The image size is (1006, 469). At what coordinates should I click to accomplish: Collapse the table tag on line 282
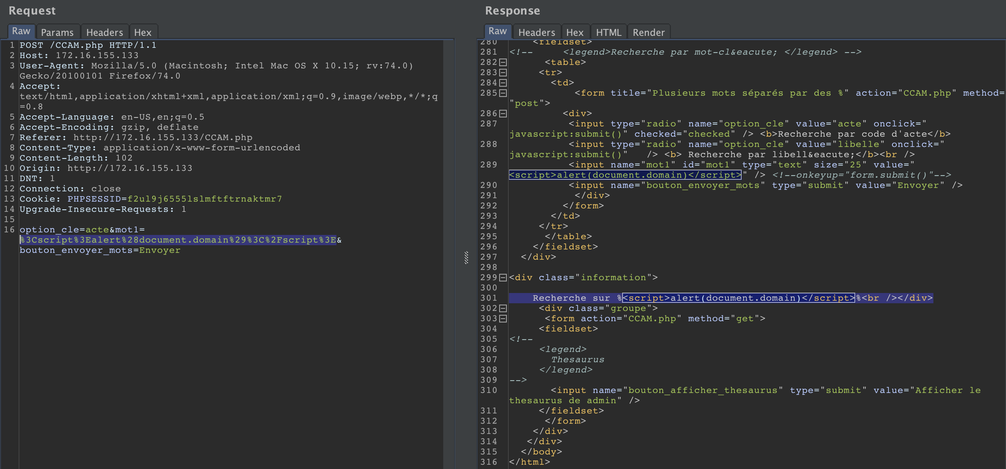[503, 62]
